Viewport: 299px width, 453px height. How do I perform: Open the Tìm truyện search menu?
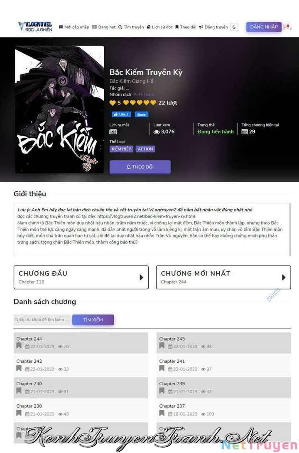click(131, 27)
